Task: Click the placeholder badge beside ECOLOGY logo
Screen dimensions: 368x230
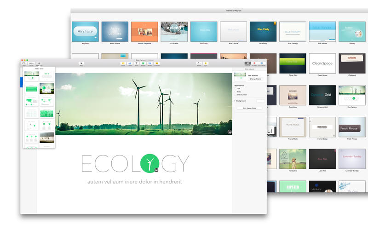Action: (x=156, y=170)
